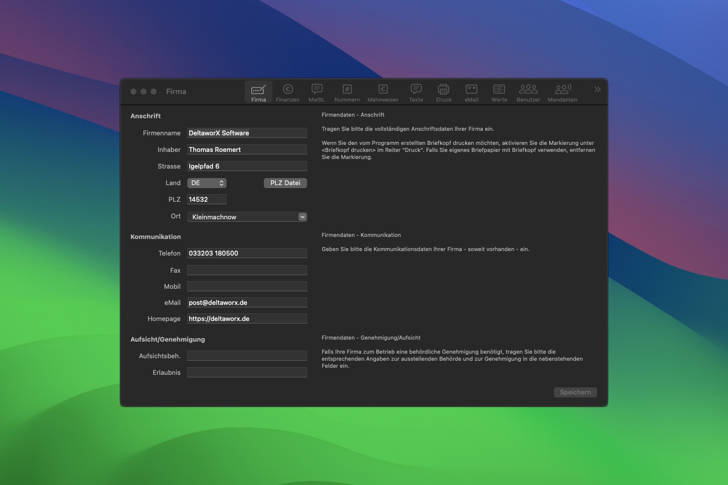Open the Land country dropdown

pos(206,183)
